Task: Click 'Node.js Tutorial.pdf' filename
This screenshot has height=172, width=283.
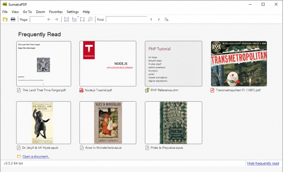Action: coord(98,90)
